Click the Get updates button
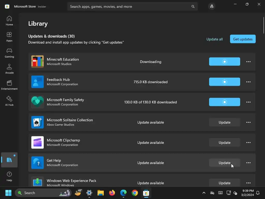Viewport: 265px width, 199px height. click(x=243, y=39)
